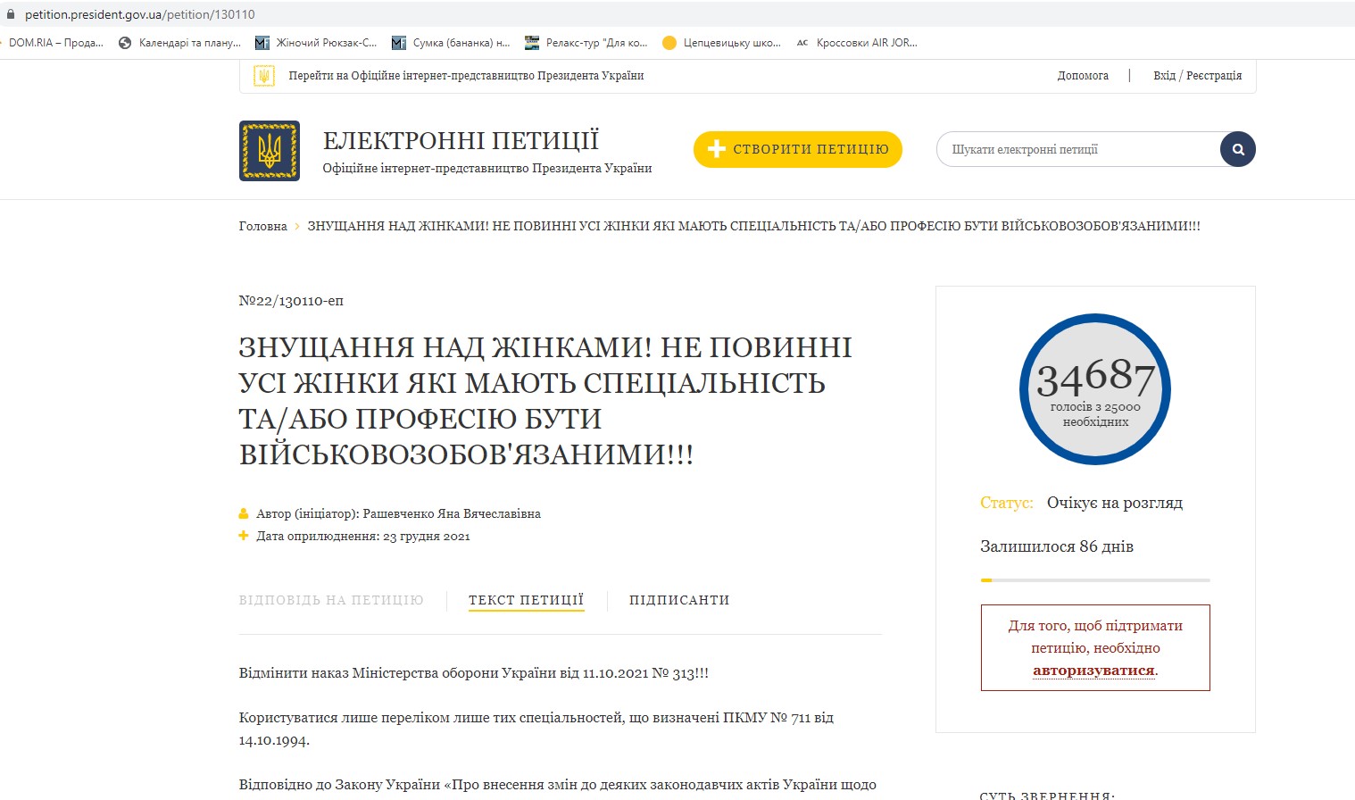
Task: Switch to the Підписанти tab
Action: 679,600
